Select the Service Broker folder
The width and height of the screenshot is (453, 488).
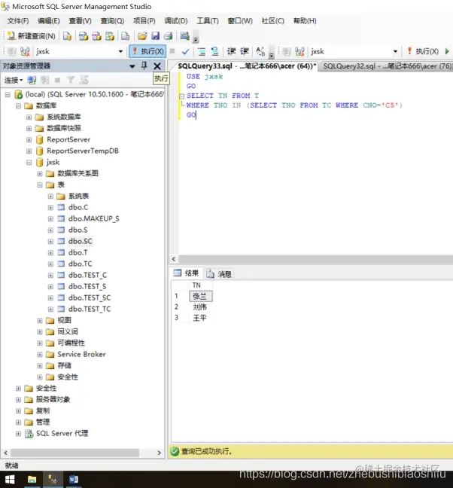[81, 354]
